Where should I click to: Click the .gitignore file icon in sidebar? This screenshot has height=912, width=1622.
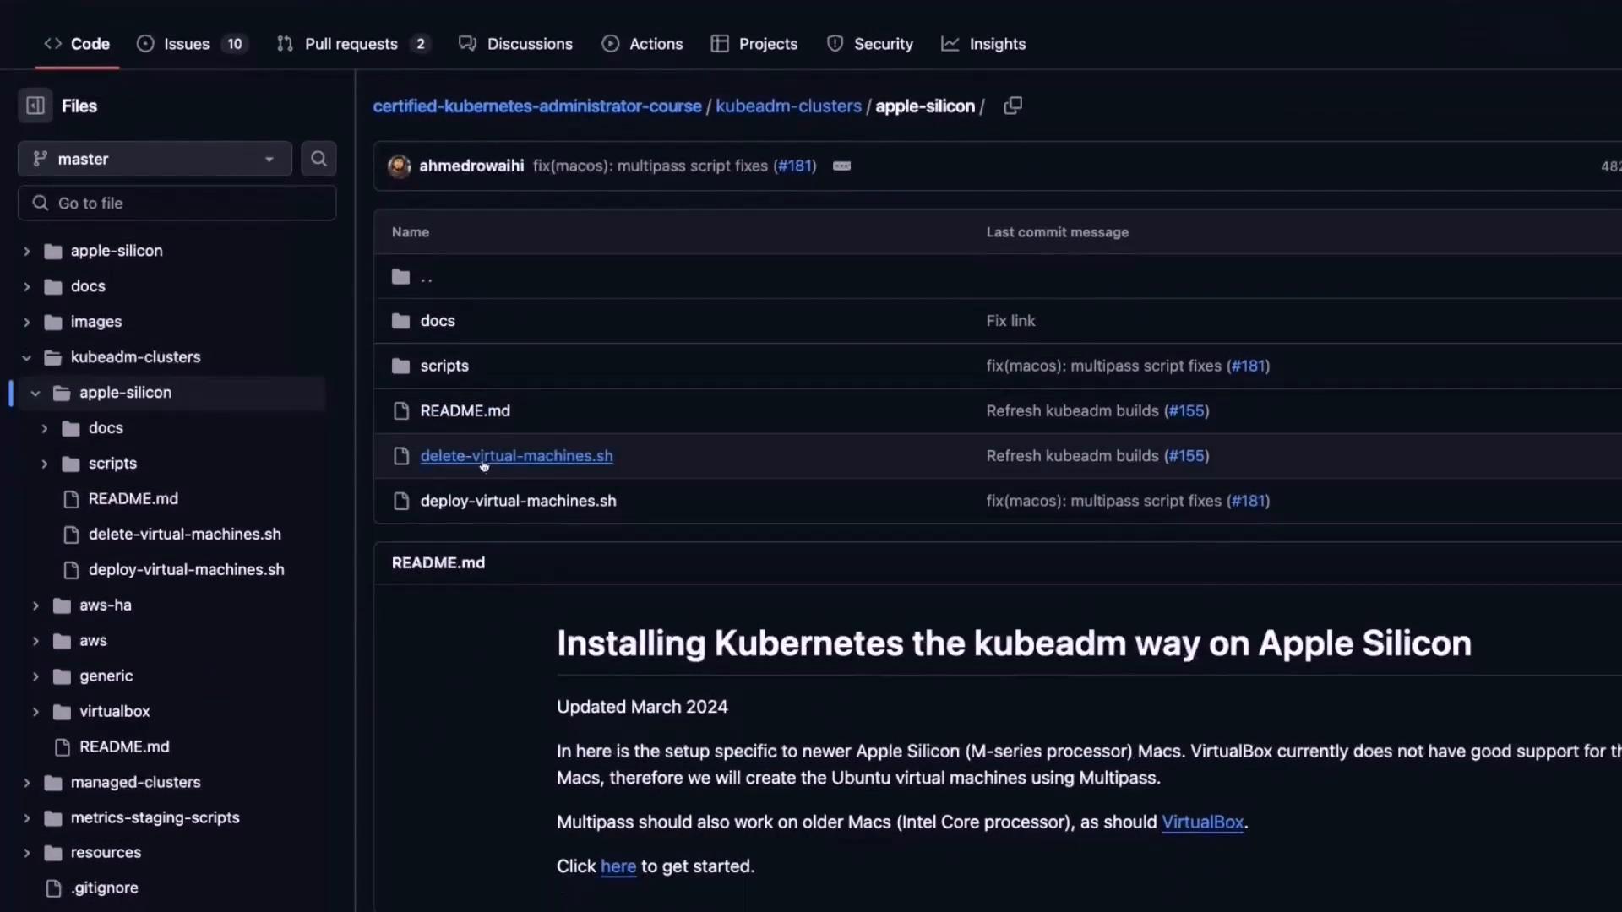(x=53, y=888)
